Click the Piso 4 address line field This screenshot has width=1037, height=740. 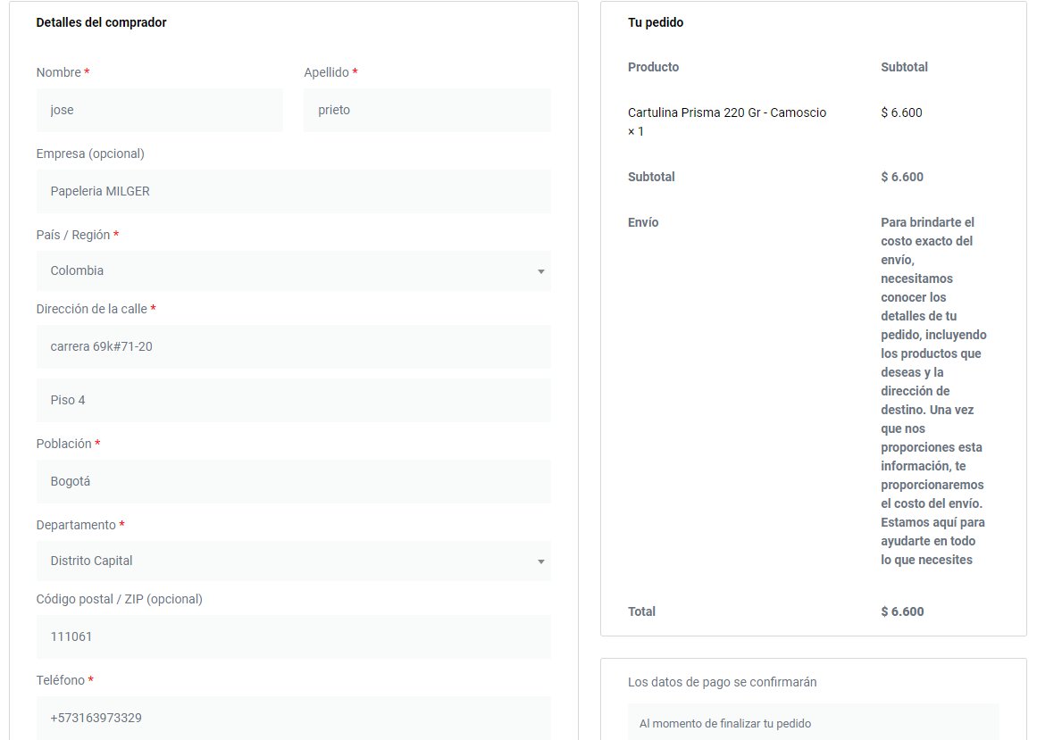point(293,400)
